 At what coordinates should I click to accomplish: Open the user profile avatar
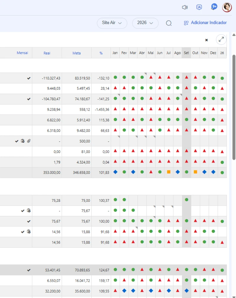(227, 7)
